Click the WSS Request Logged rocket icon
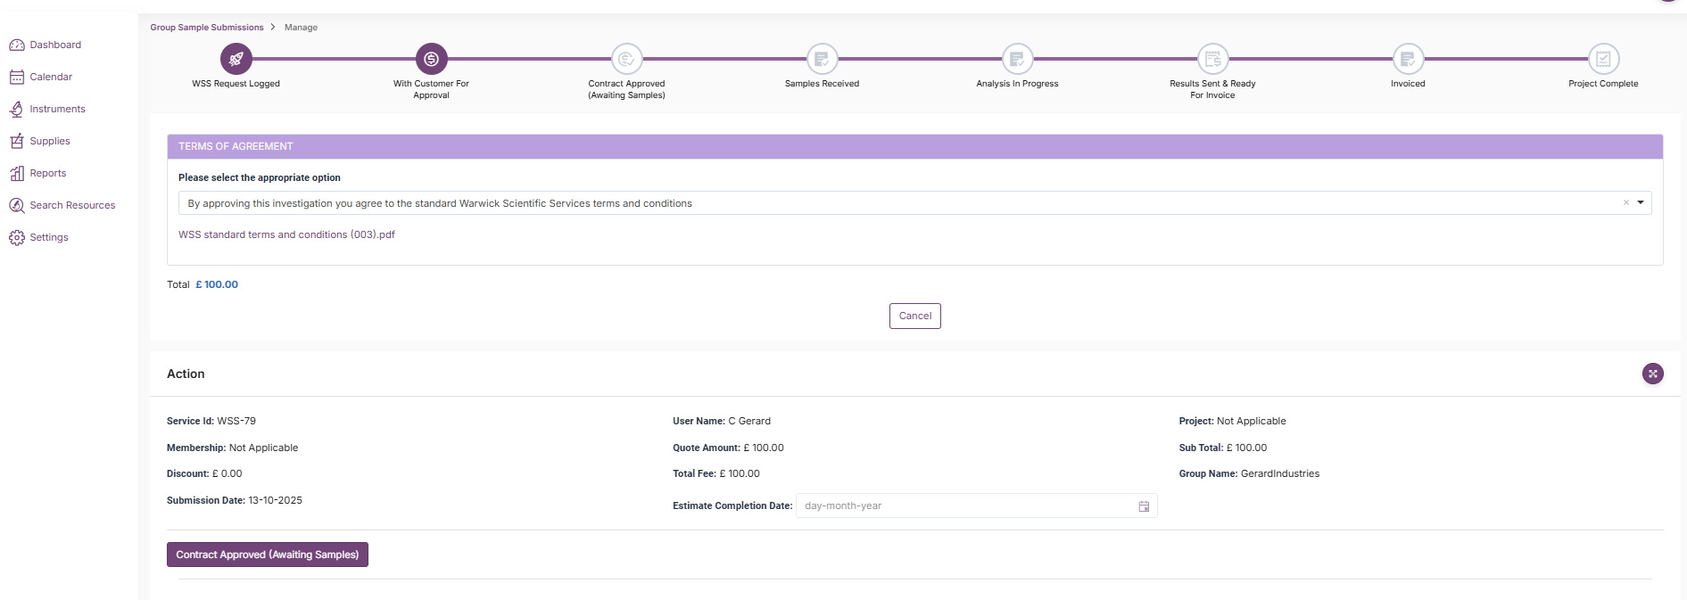The image size is (1687, 600). click(236, 59)
